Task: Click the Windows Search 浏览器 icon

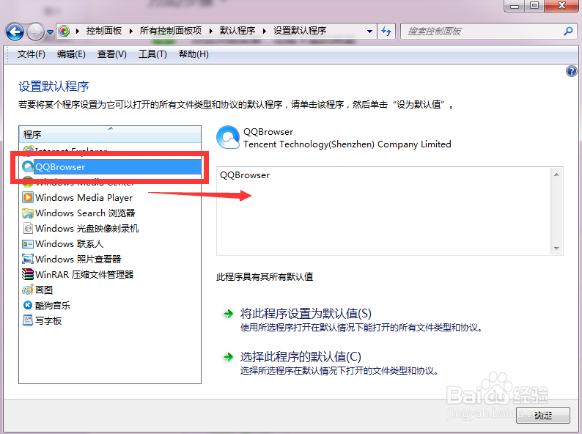Action: pyautogui.click(x=28, y=213)
